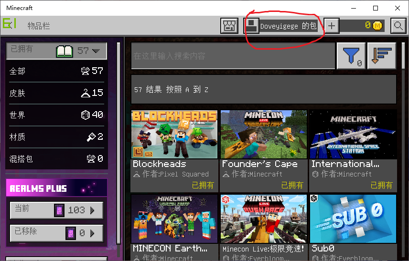The height and width of the screenshot is (261, 409).
Task: Focus the 在这里输入搜索内容 search field
Action: tap(233, 56)
